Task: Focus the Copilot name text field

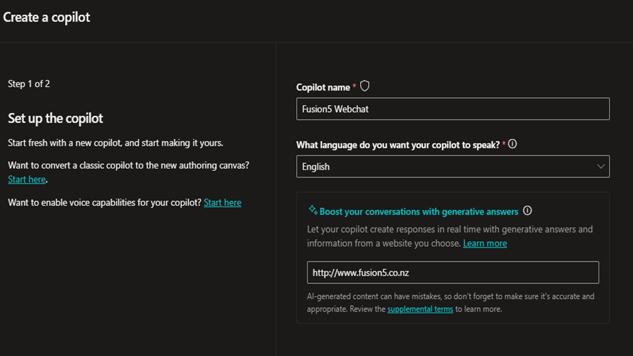Action: 452,109
